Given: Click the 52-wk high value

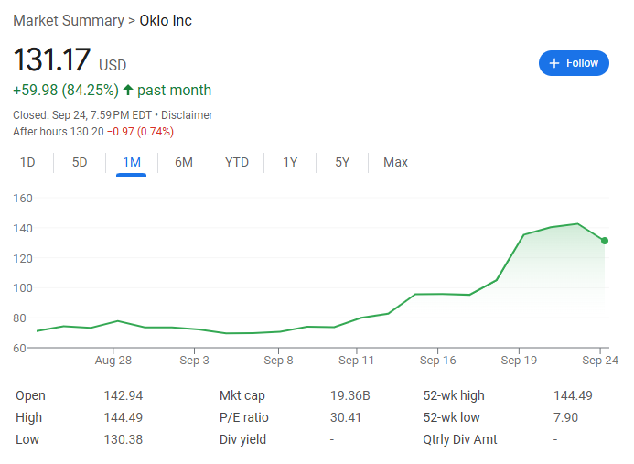Looking at the screenshot, I should coord(573,395).
